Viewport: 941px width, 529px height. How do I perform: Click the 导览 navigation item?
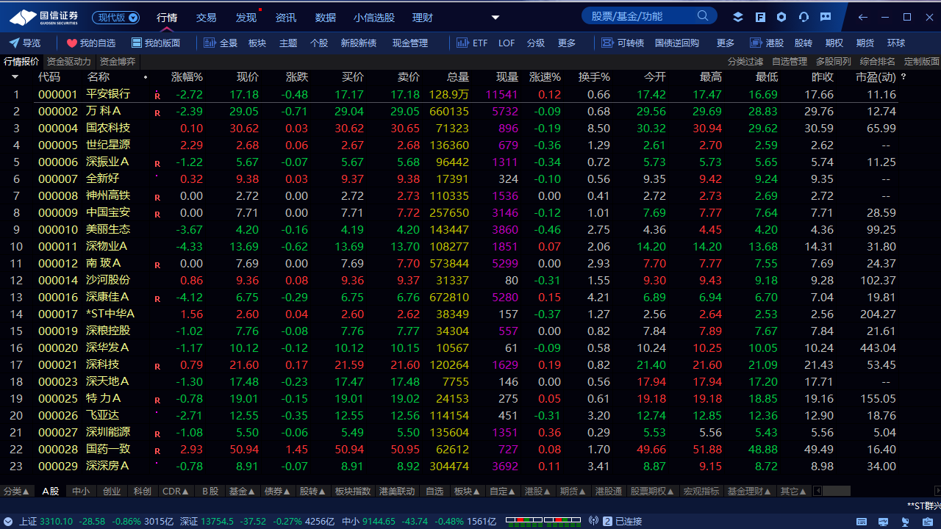25,43
